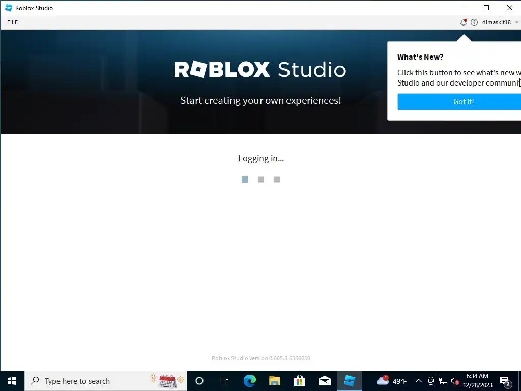521x391 pixels.
Task: Minimize the Roblox Studio window
Action: pyautogui.click(x=464, y=8)
